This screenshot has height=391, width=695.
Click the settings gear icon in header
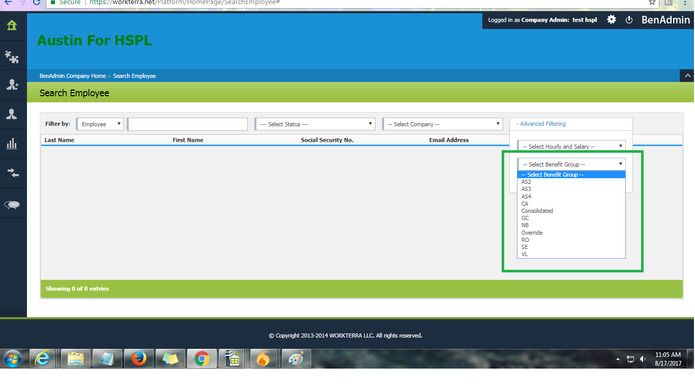[x=612, y=20]
